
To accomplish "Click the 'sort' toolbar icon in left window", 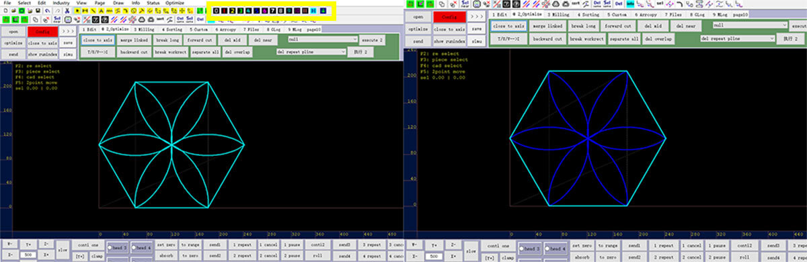I will pyautogui.click(x=160, y=19).
